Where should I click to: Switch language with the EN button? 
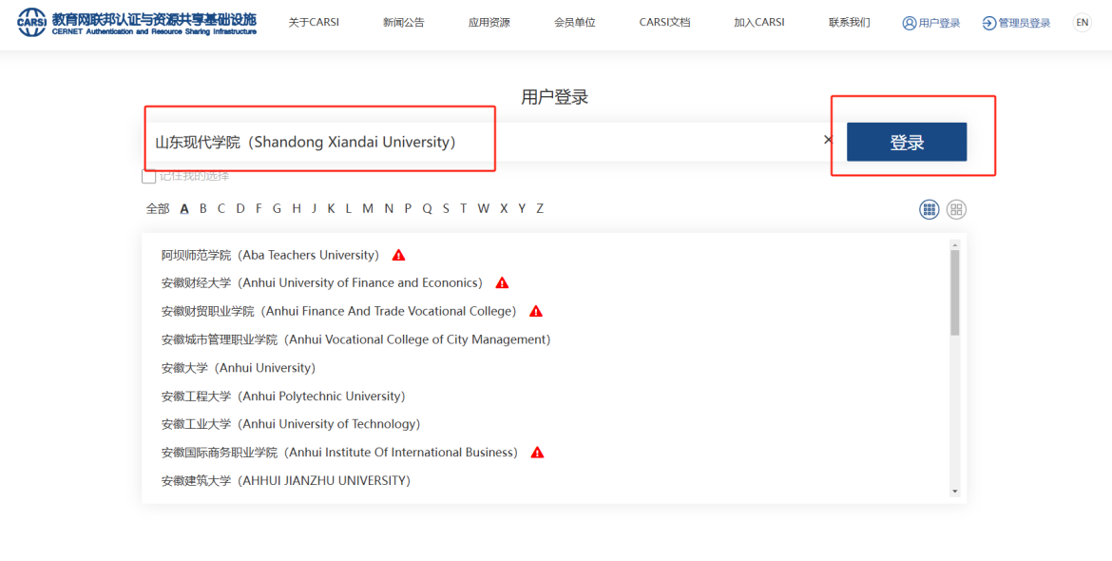point(1083,23)
